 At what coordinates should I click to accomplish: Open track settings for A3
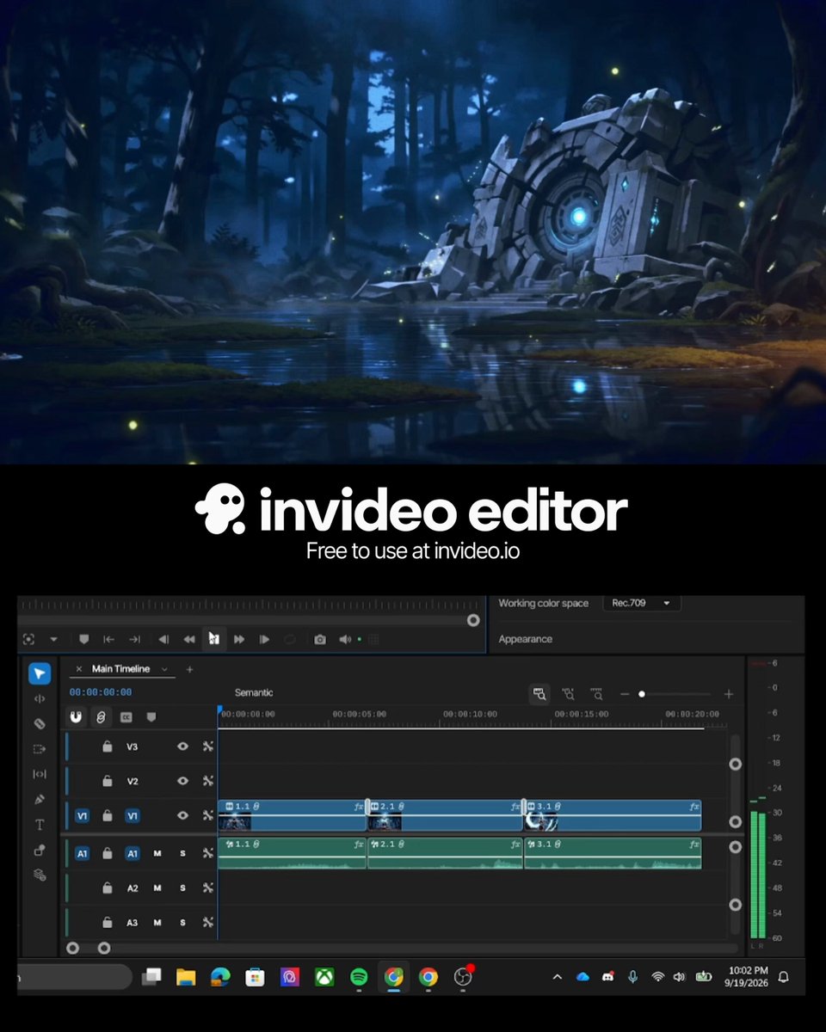coord(208,922)
